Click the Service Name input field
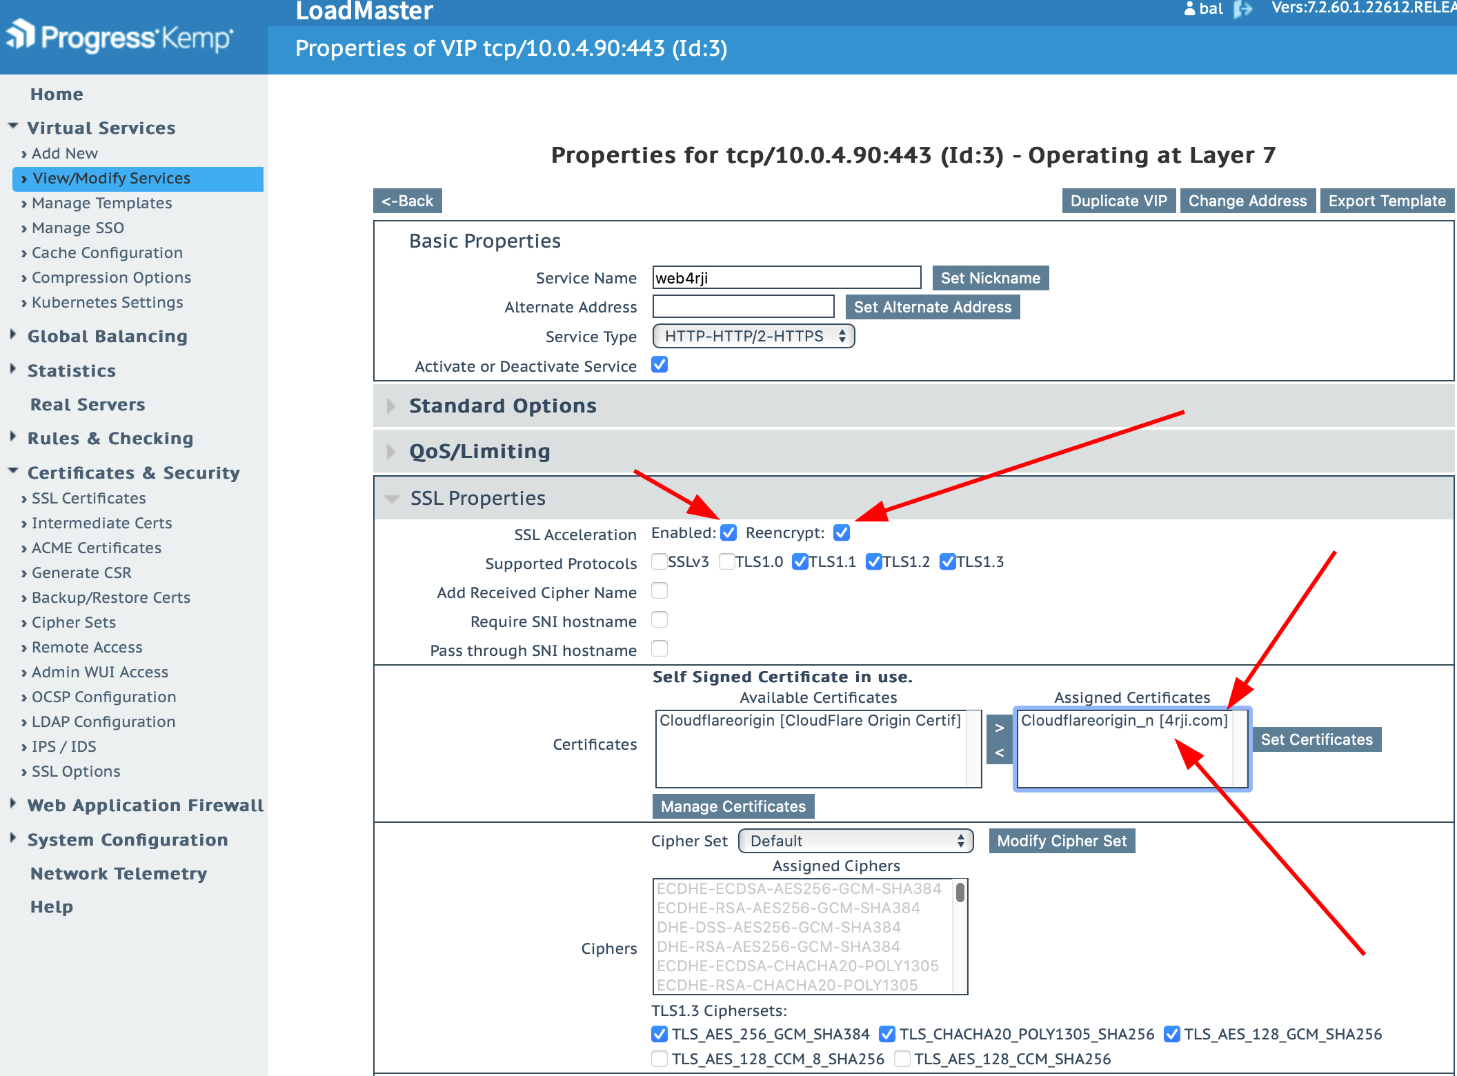 pyautogui.click(x=786, y=278)
